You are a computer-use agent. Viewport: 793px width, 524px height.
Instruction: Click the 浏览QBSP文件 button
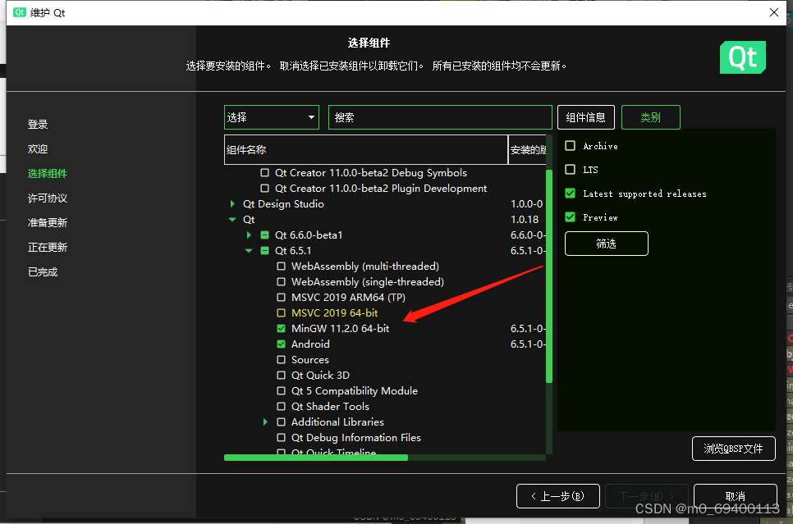point(733,449)
